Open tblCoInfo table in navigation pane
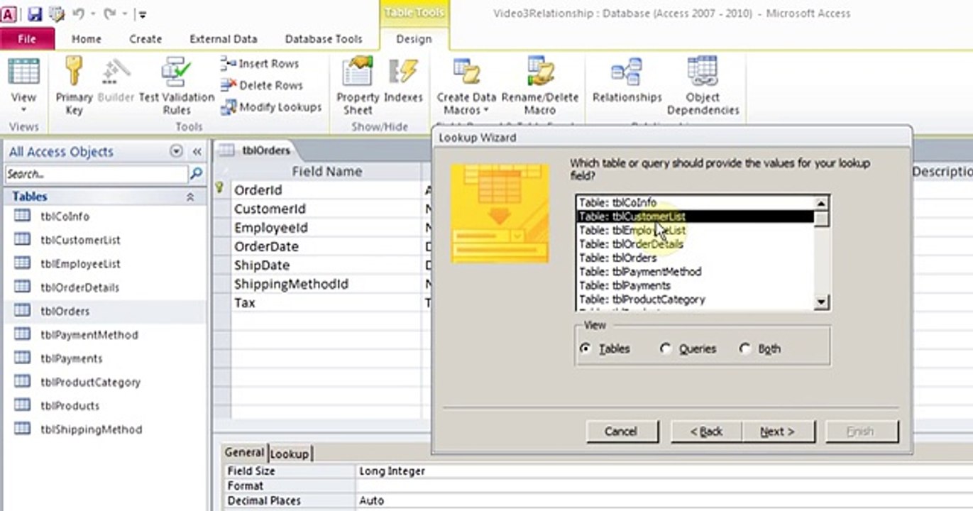The image size is (973, 511). tap(65, 216)
